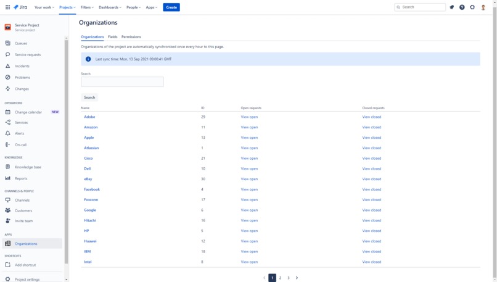Expand the Dashboards menu

110,7
